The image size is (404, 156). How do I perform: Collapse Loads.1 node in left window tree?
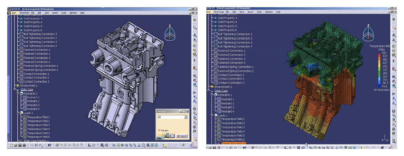coord(18,113)
